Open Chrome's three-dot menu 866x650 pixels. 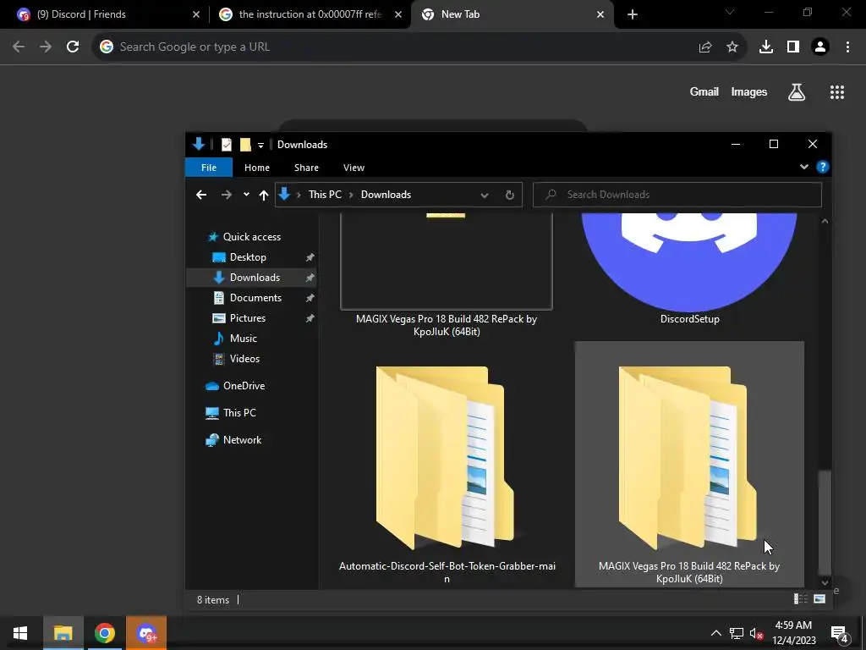pyautogui.click(x=847, y=47)
